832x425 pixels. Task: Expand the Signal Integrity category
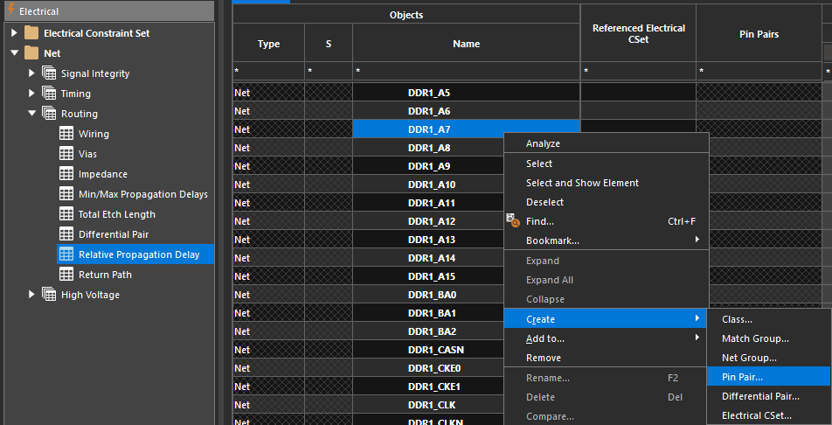point(32,73)
